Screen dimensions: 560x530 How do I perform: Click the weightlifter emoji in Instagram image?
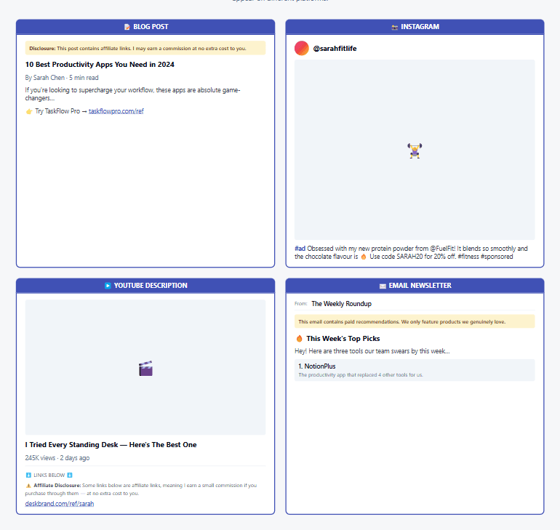tap(415, 150)
